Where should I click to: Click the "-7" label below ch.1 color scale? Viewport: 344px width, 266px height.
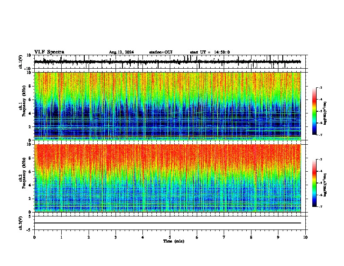pos(321,135)
